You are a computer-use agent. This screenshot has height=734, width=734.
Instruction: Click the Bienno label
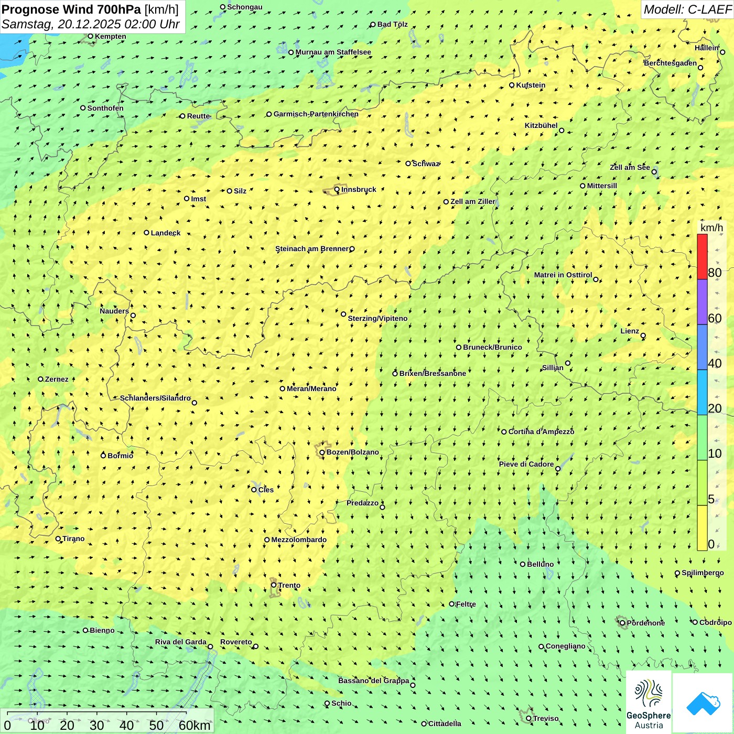coord(102,630)
